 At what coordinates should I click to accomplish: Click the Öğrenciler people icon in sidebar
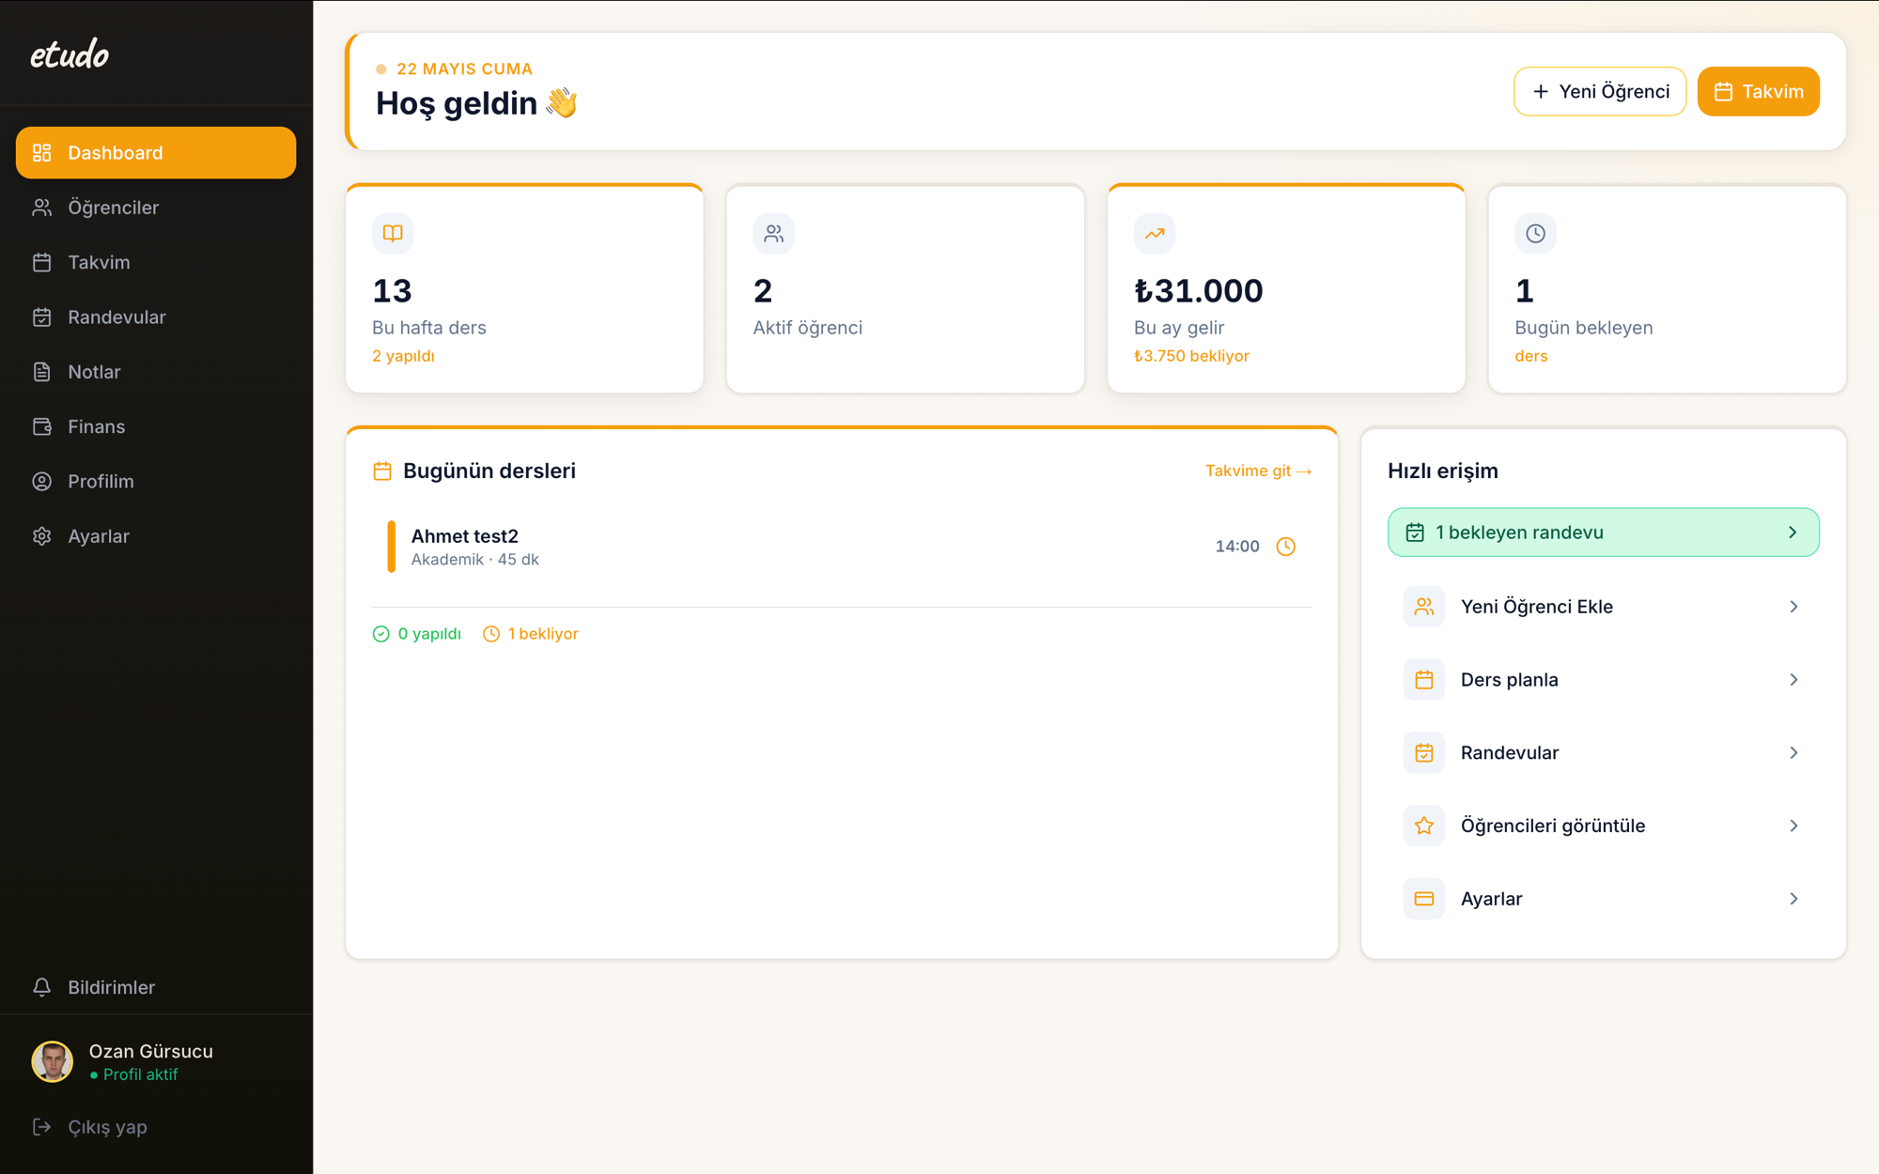42,208
